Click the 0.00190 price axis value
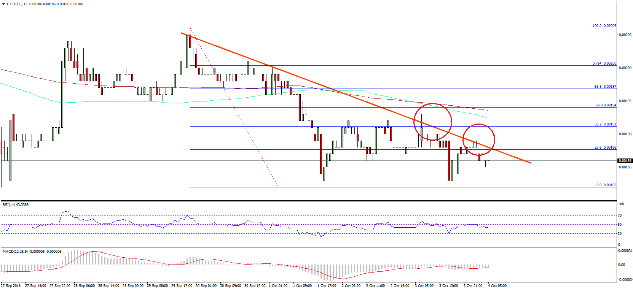Image resolution: width=633 pixels, height=290 pixels. pyautogui.click(x=625, y=134)
